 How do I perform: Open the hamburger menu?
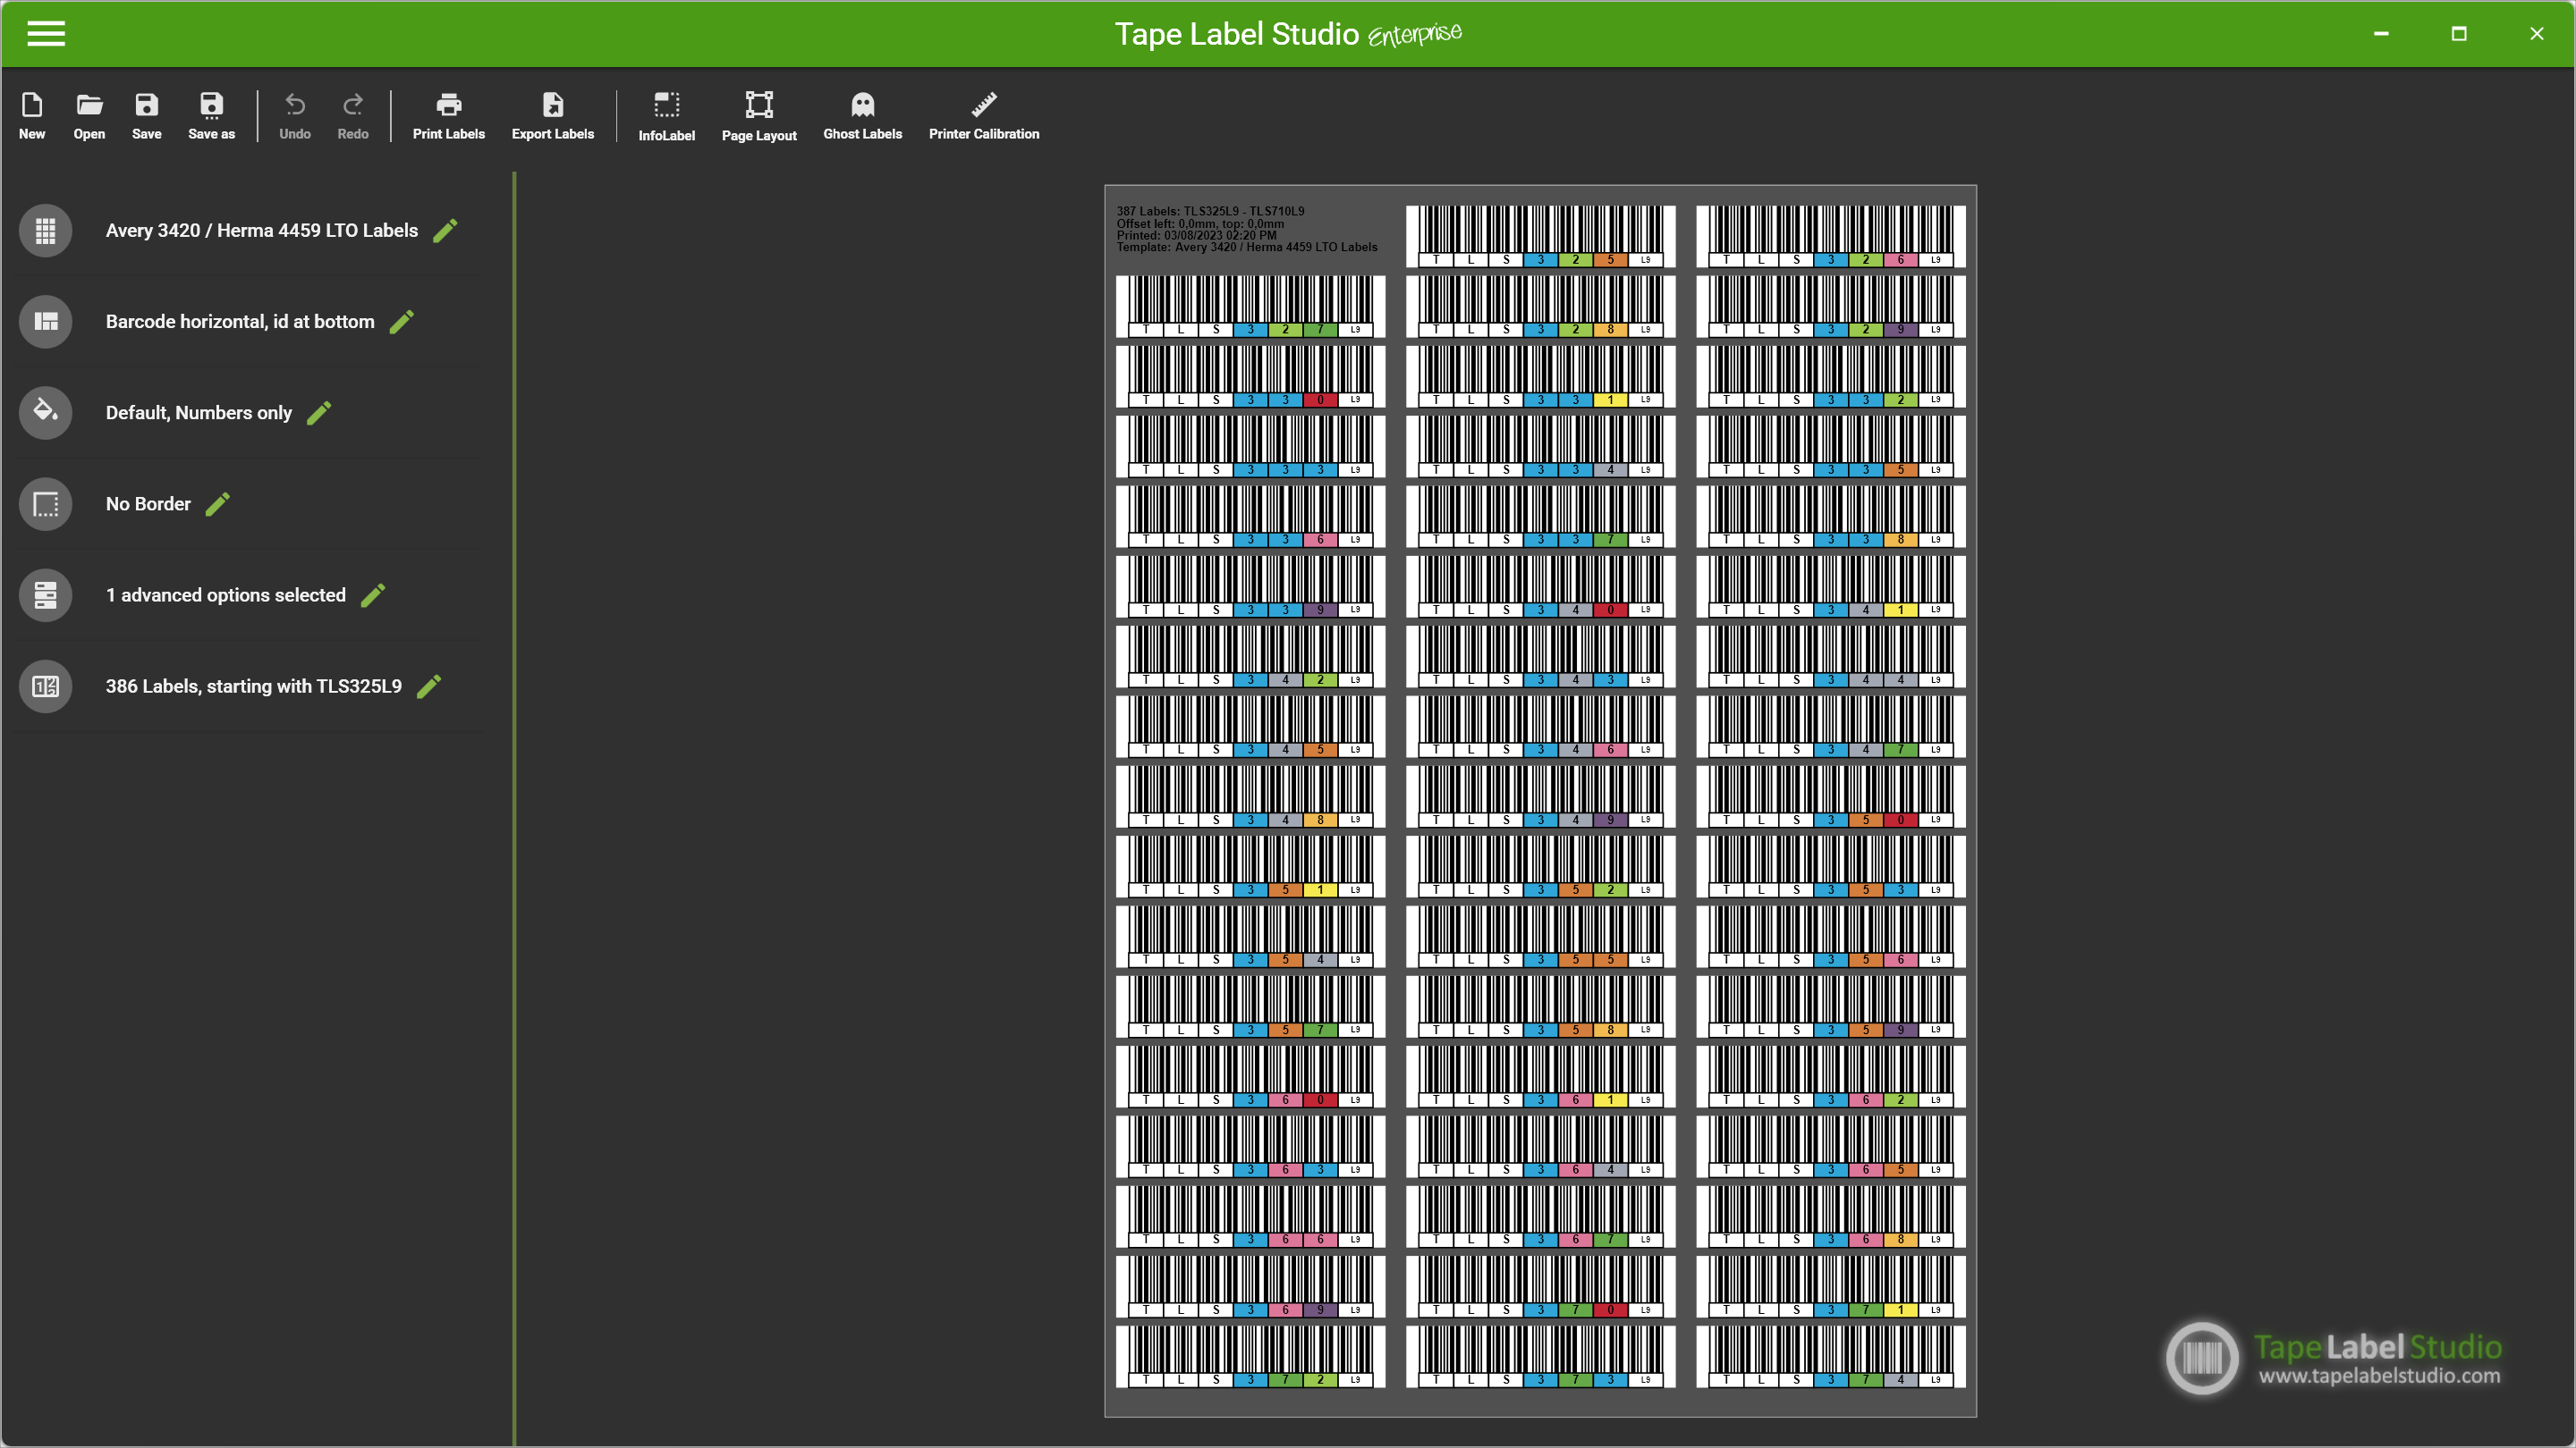[46, 34]
